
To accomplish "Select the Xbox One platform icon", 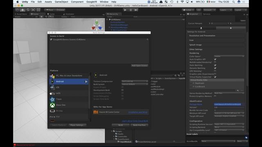I will (x=52, y=105).
